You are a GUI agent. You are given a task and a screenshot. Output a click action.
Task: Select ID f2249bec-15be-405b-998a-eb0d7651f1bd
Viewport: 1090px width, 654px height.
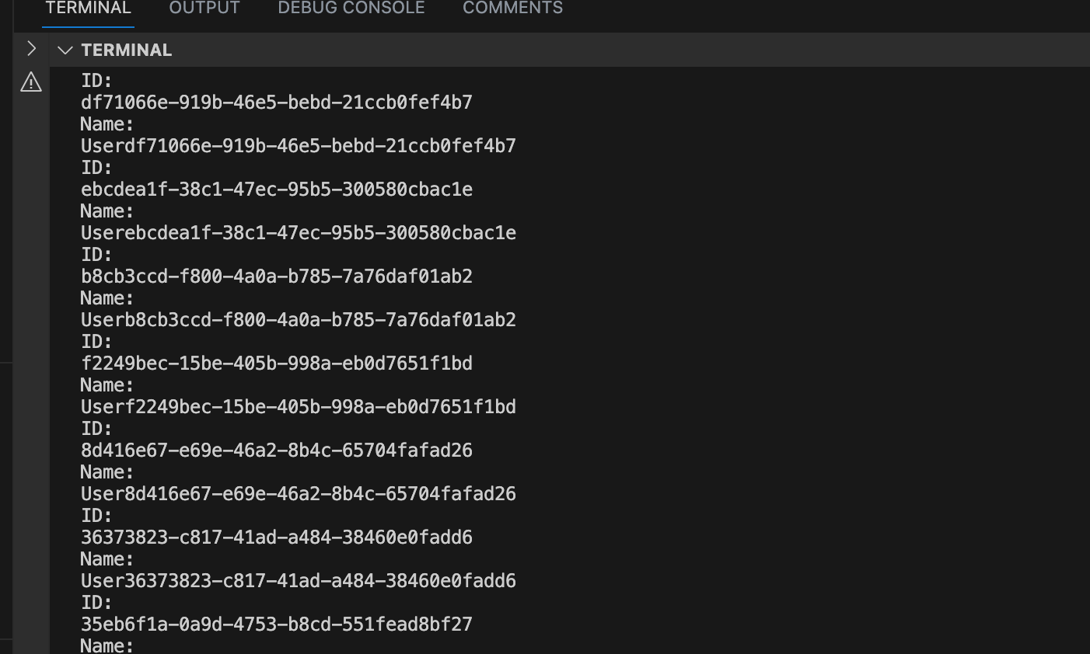point(277,363)
